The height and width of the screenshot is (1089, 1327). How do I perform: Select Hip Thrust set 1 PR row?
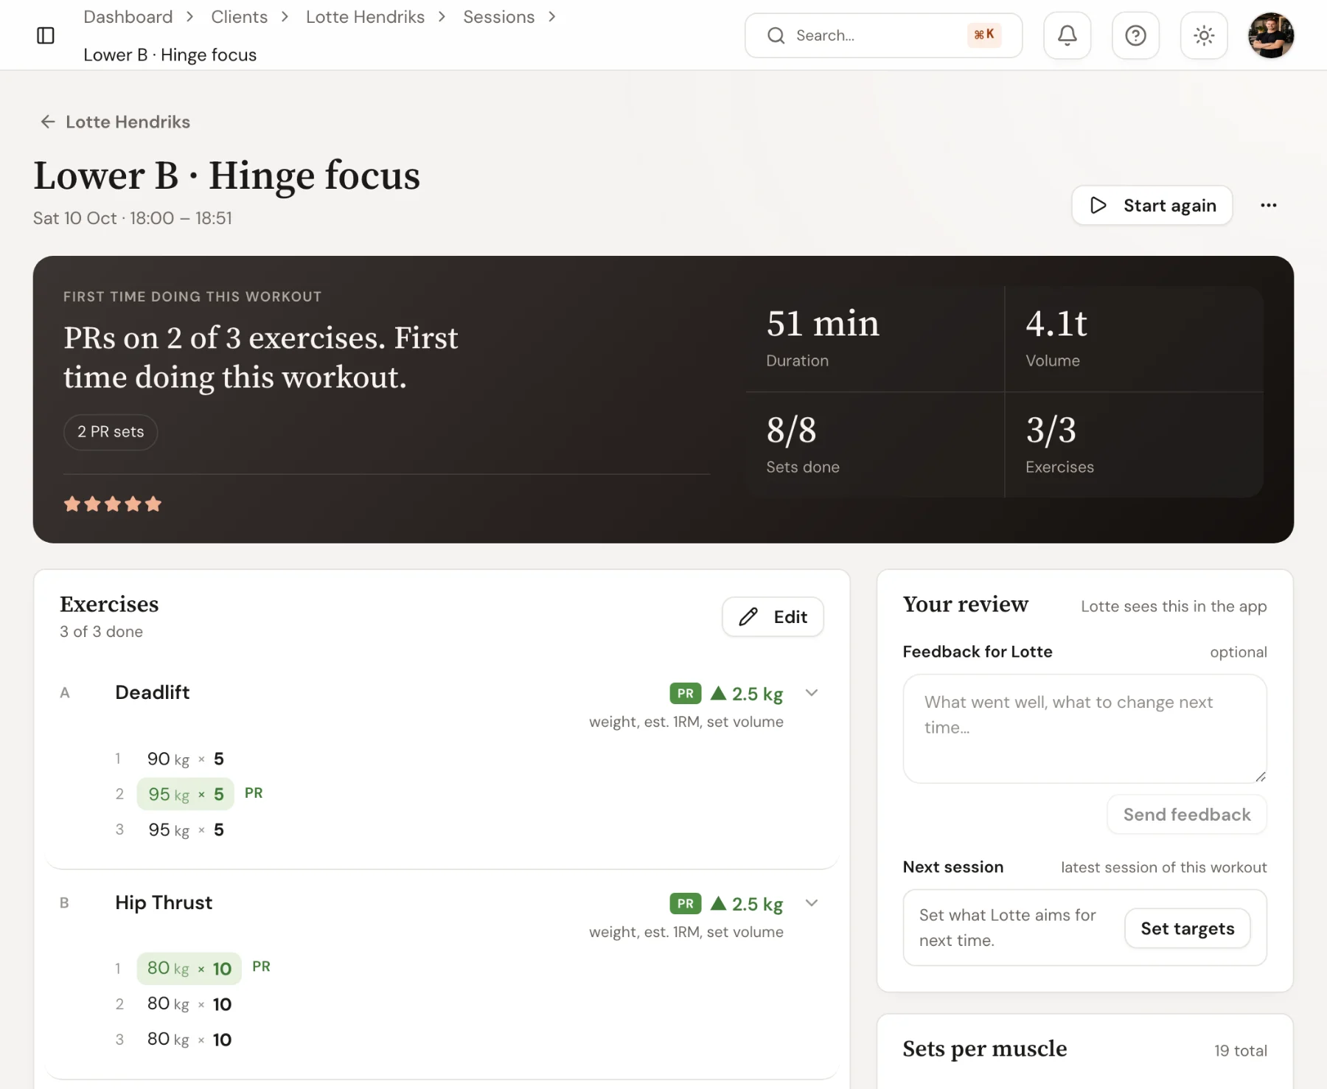189,968
